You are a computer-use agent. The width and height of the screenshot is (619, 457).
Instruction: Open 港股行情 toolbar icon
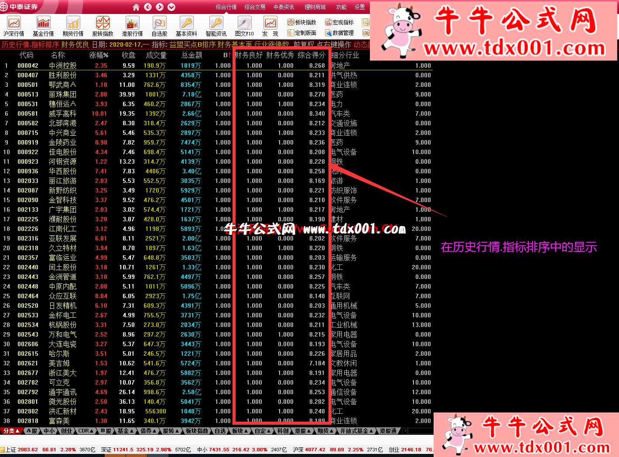[x=132, y=27]
